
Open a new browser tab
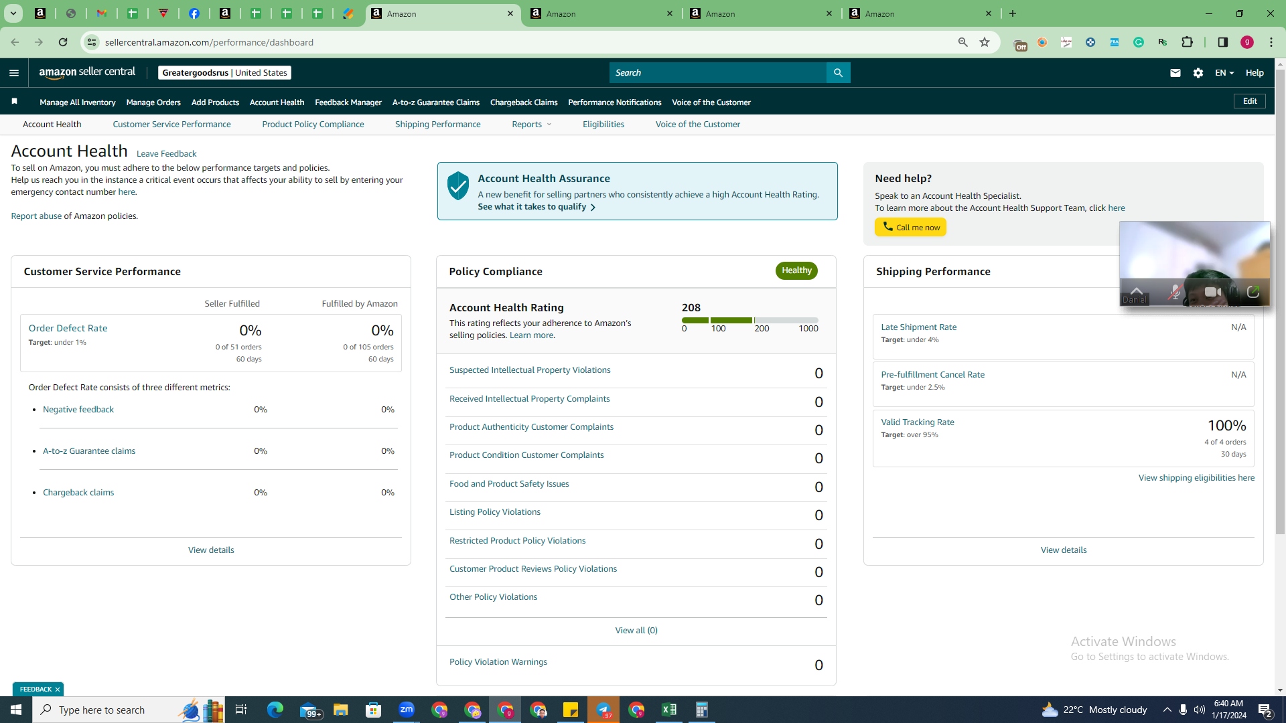[1013, 13]
